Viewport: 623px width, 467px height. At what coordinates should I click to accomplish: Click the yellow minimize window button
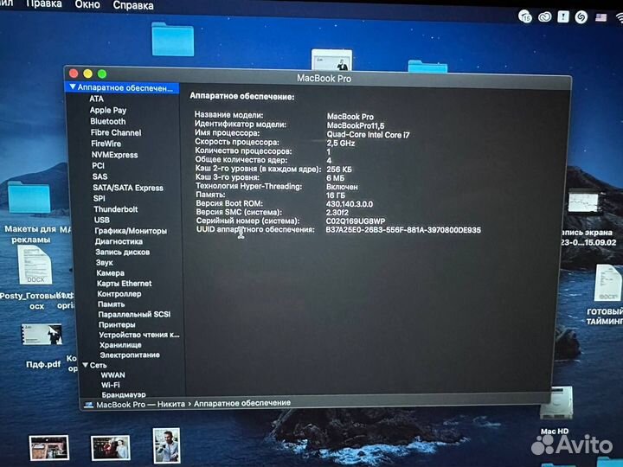[87, 74]
